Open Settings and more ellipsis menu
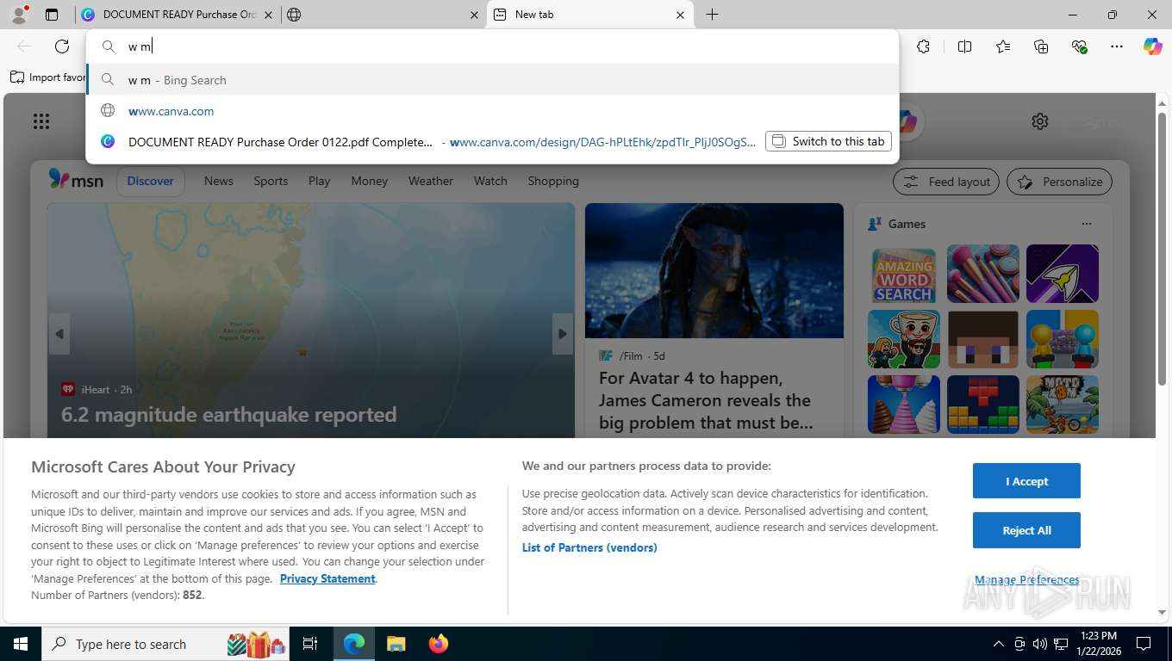 (x=1117, y=46)
